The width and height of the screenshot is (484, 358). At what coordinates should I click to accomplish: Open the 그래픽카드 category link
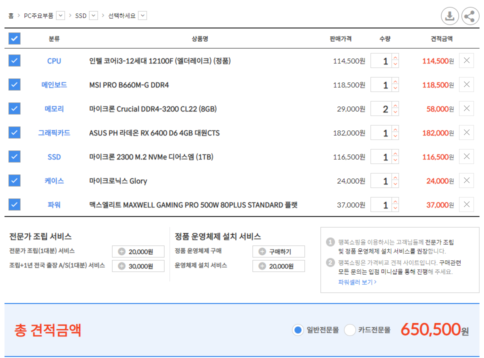pyautogui.click(x=54, y=133)
